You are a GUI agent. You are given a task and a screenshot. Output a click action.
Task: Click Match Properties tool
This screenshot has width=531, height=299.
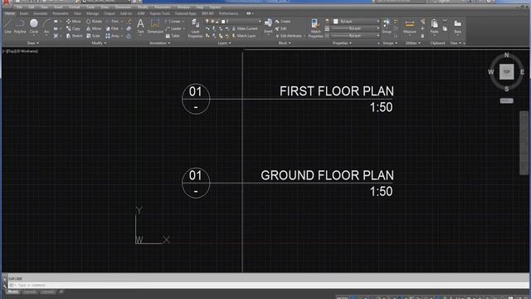(x=315, y=28)
